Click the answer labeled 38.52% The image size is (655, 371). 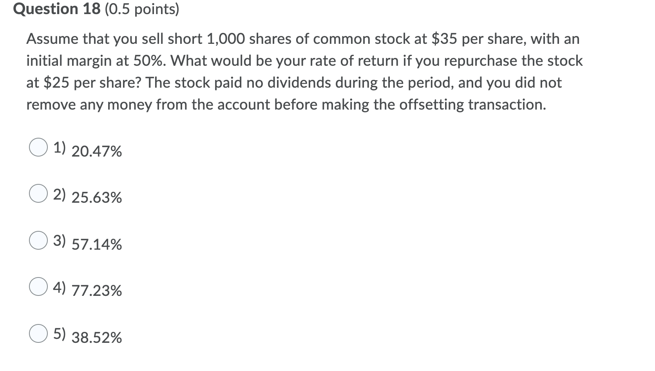click(x=97, y=337)
